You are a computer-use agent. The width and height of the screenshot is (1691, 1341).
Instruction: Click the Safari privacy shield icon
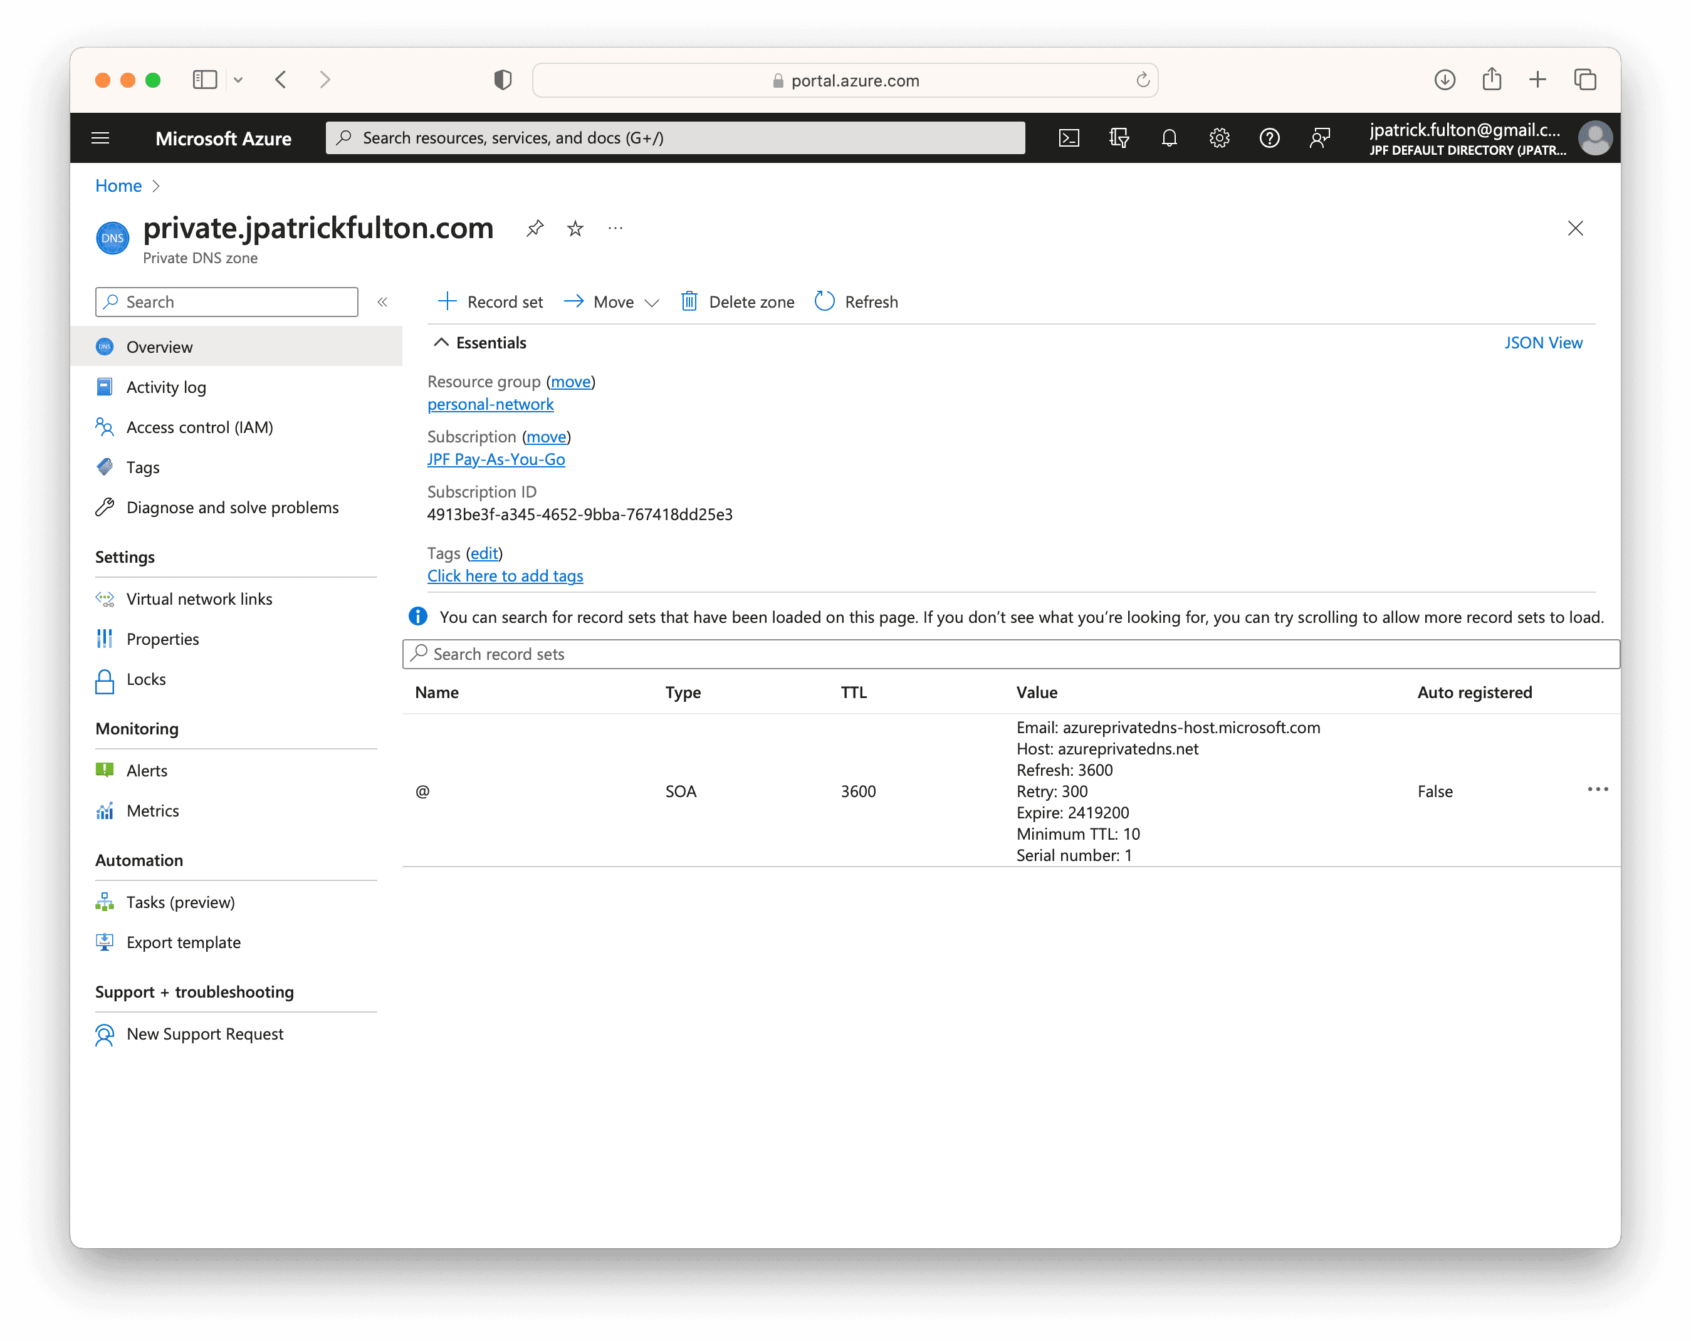pos(503,79)
